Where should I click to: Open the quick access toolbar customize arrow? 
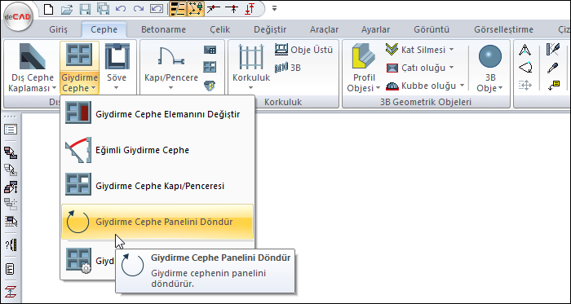click(x=275, y=8)
